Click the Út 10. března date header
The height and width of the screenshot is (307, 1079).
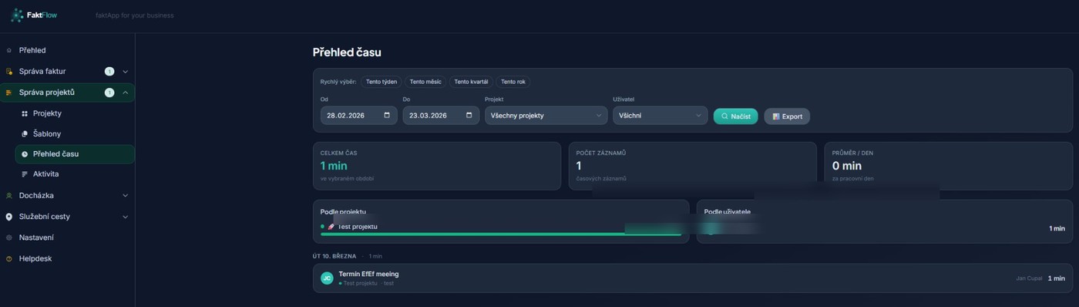tap(334, 255)
